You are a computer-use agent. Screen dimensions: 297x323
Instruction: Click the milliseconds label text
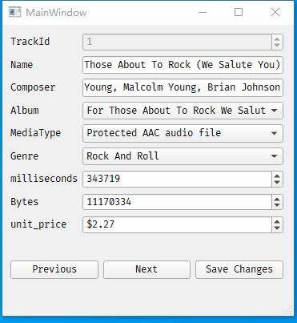(44, 179)
